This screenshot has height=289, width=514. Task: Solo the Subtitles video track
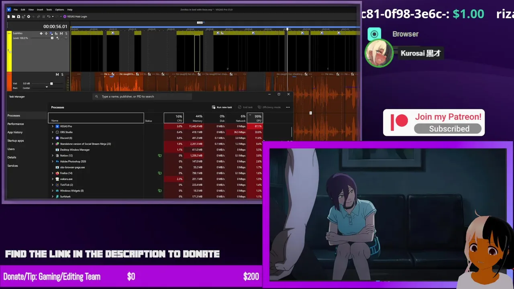[x=66, y=33]
